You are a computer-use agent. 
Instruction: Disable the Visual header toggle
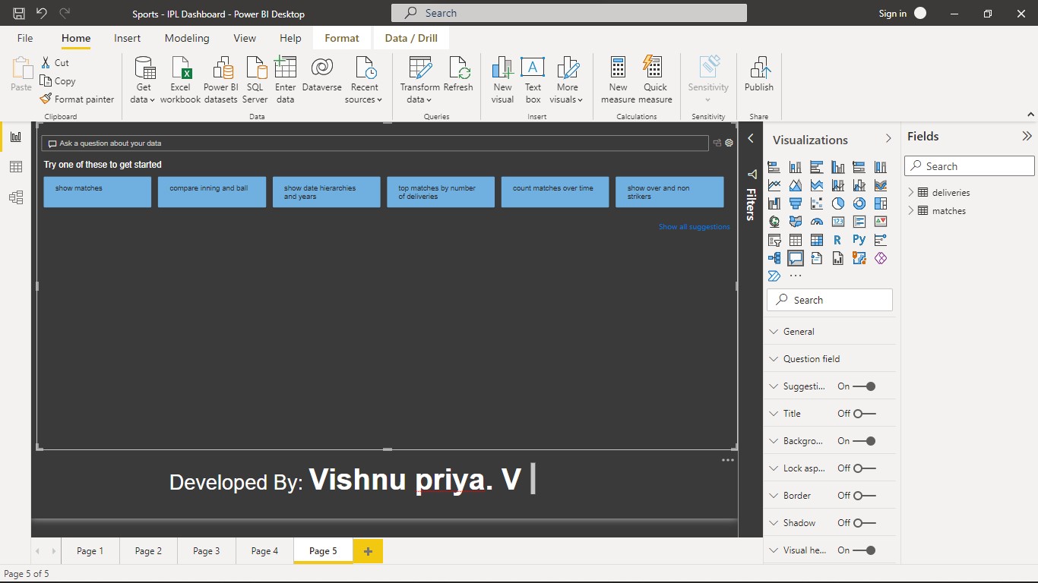[x=864, y=550]
